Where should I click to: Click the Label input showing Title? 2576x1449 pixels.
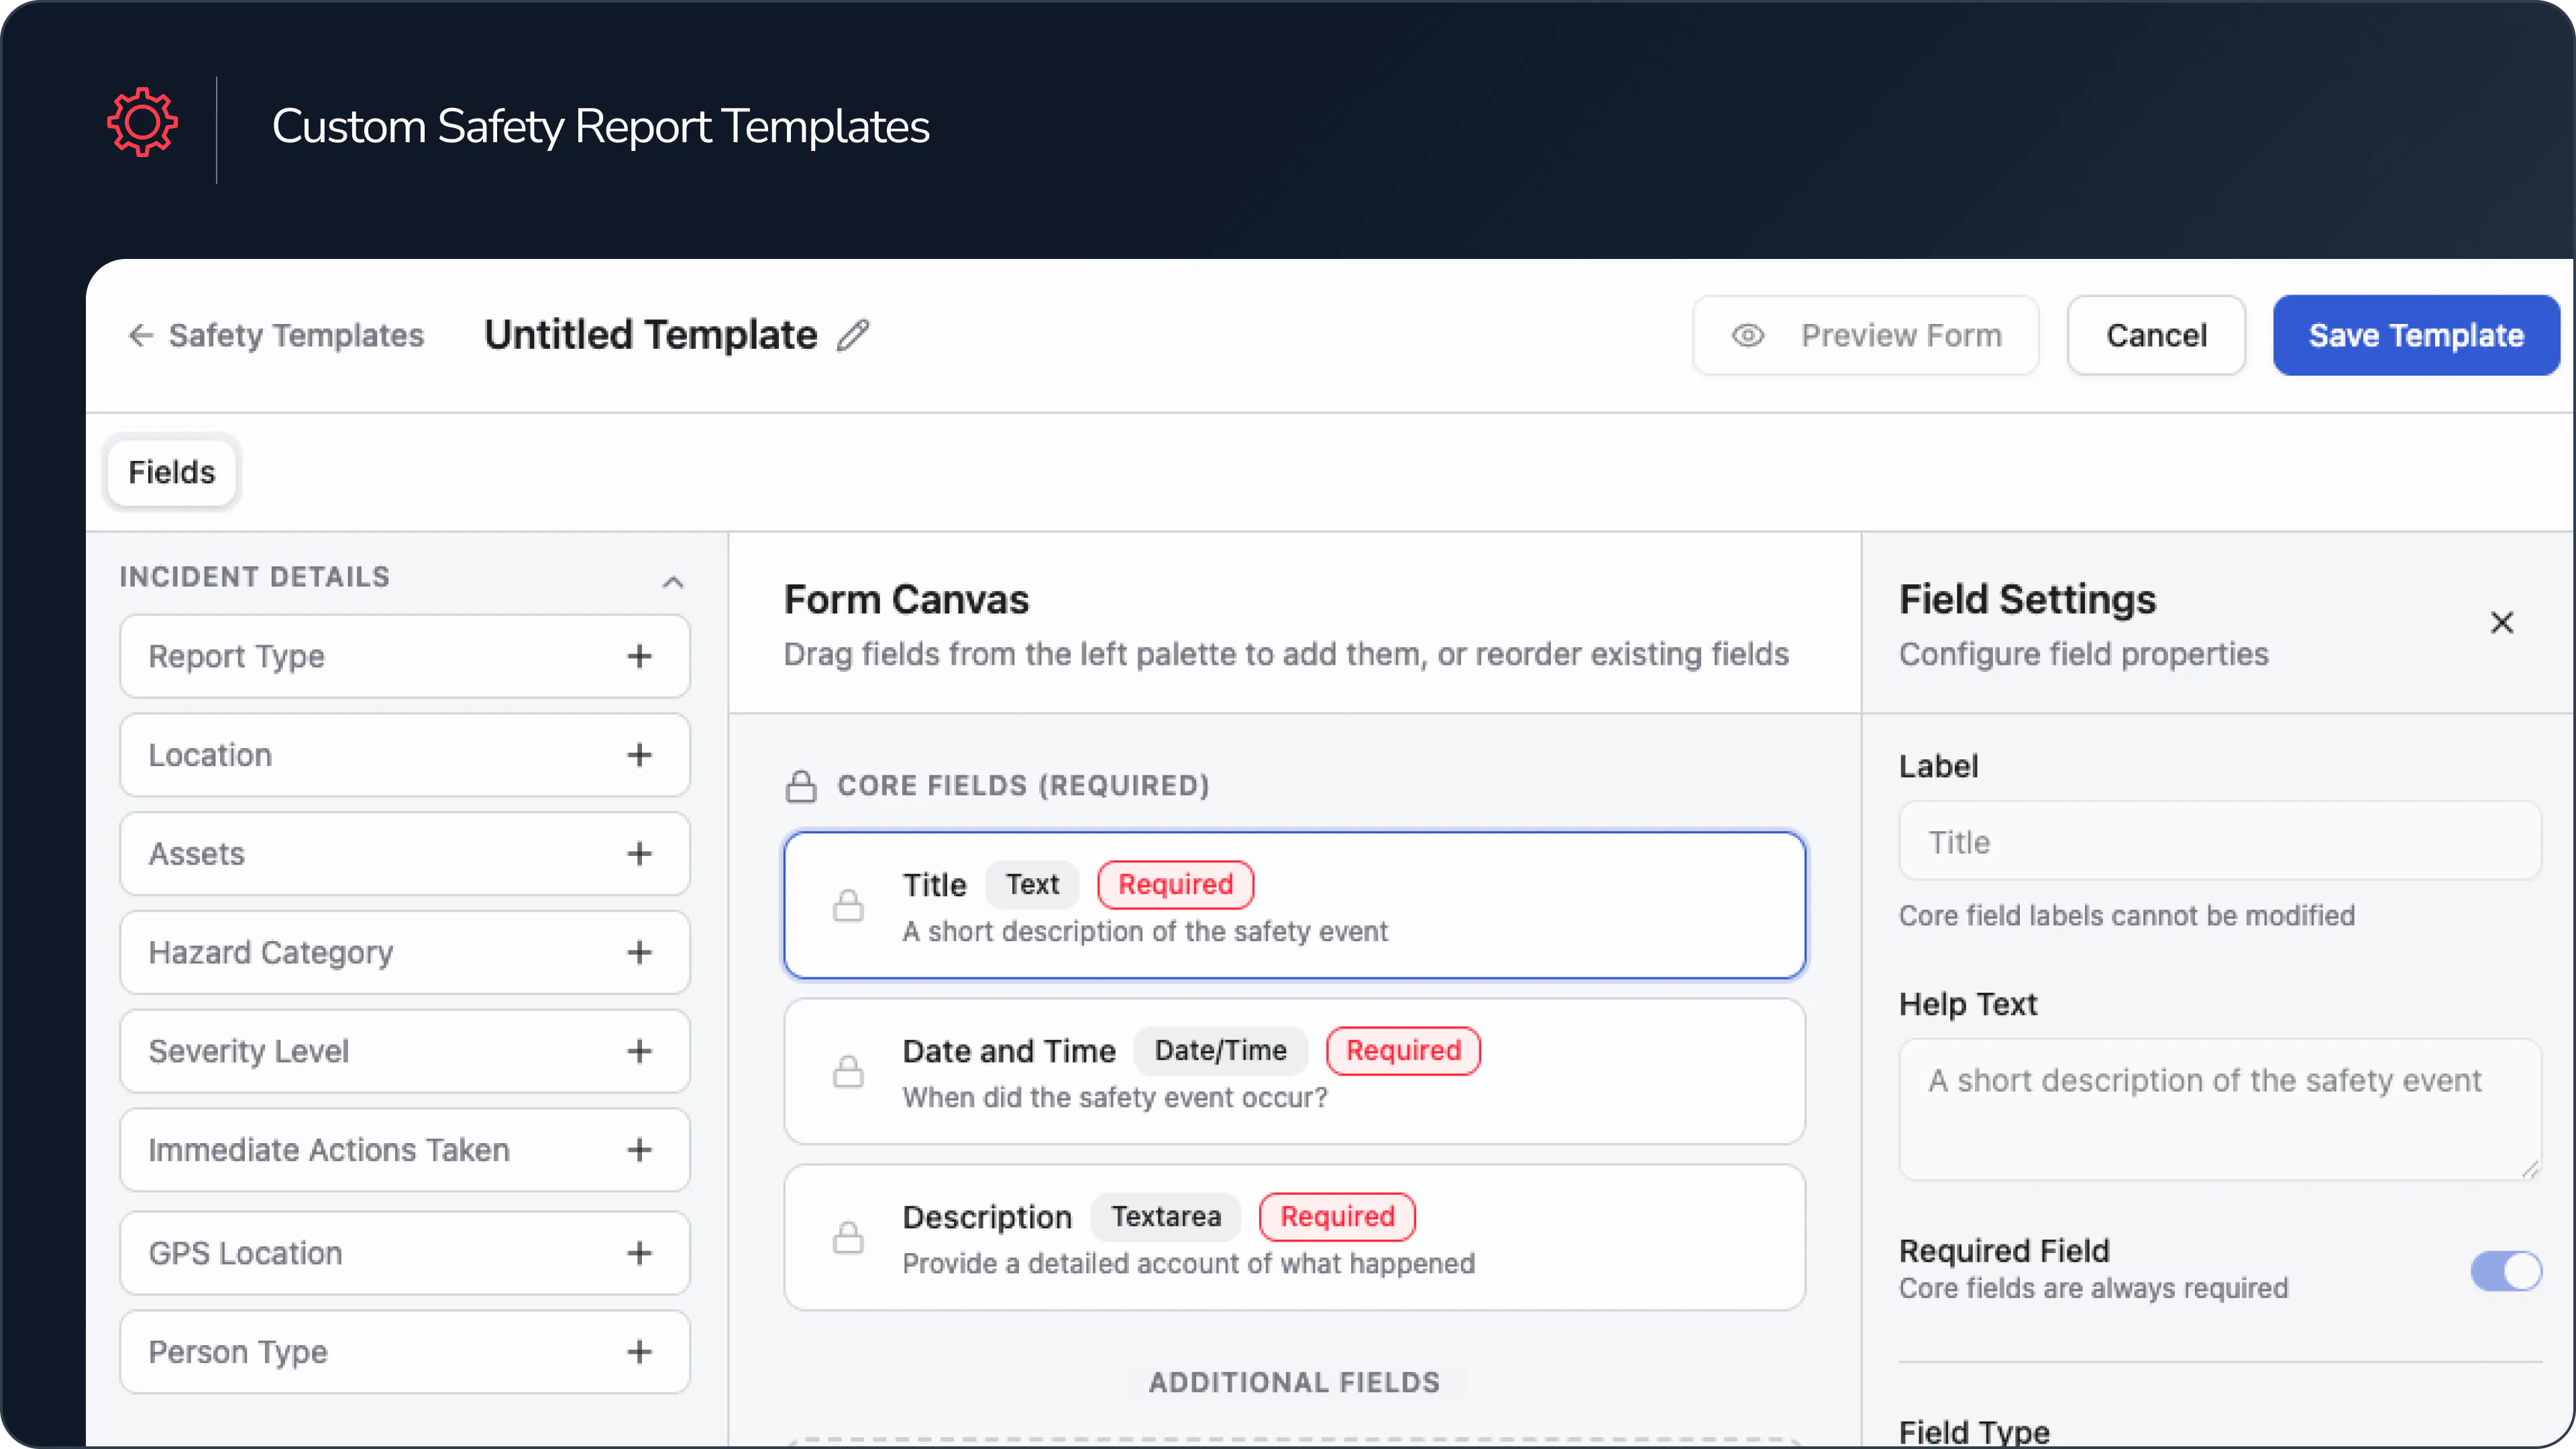2218,841
